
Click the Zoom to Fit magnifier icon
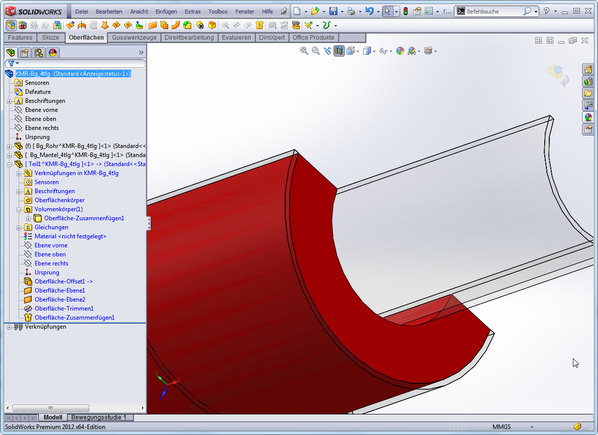304,51
